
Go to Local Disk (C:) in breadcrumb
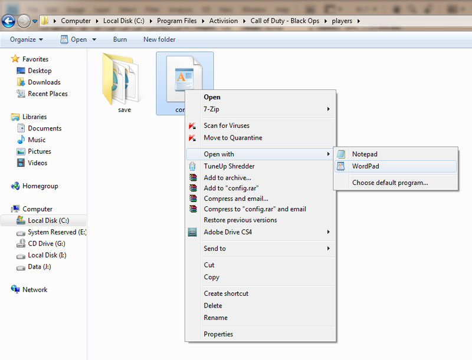coord(124,21)
